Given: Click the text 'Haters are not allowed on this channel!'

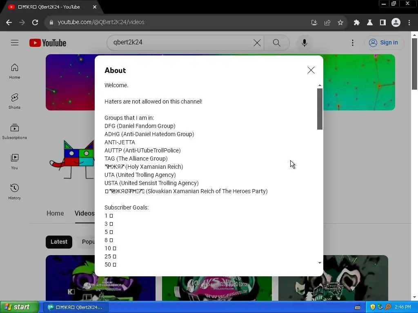Looking at the screenshot, I should pyautogui.click(x=153, y=101).
